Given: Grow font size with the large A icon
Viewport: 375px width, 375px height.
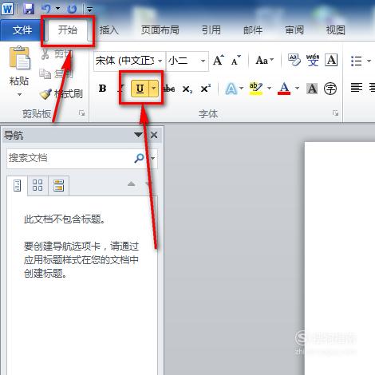Looking at the screenshot, I should (x=219, y=61).
